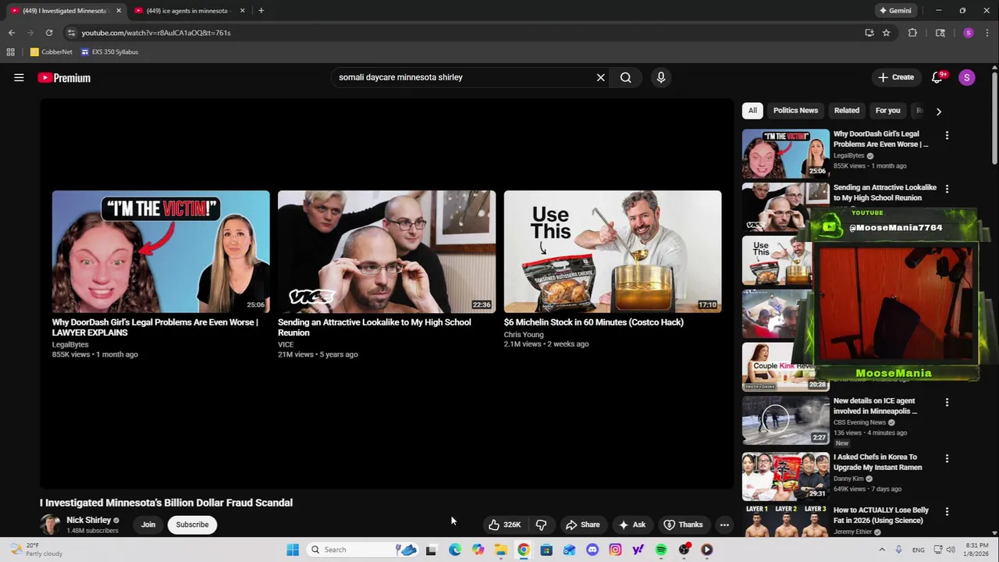
Task: Click the magnifying glass search button
Action: click(626, 77)
